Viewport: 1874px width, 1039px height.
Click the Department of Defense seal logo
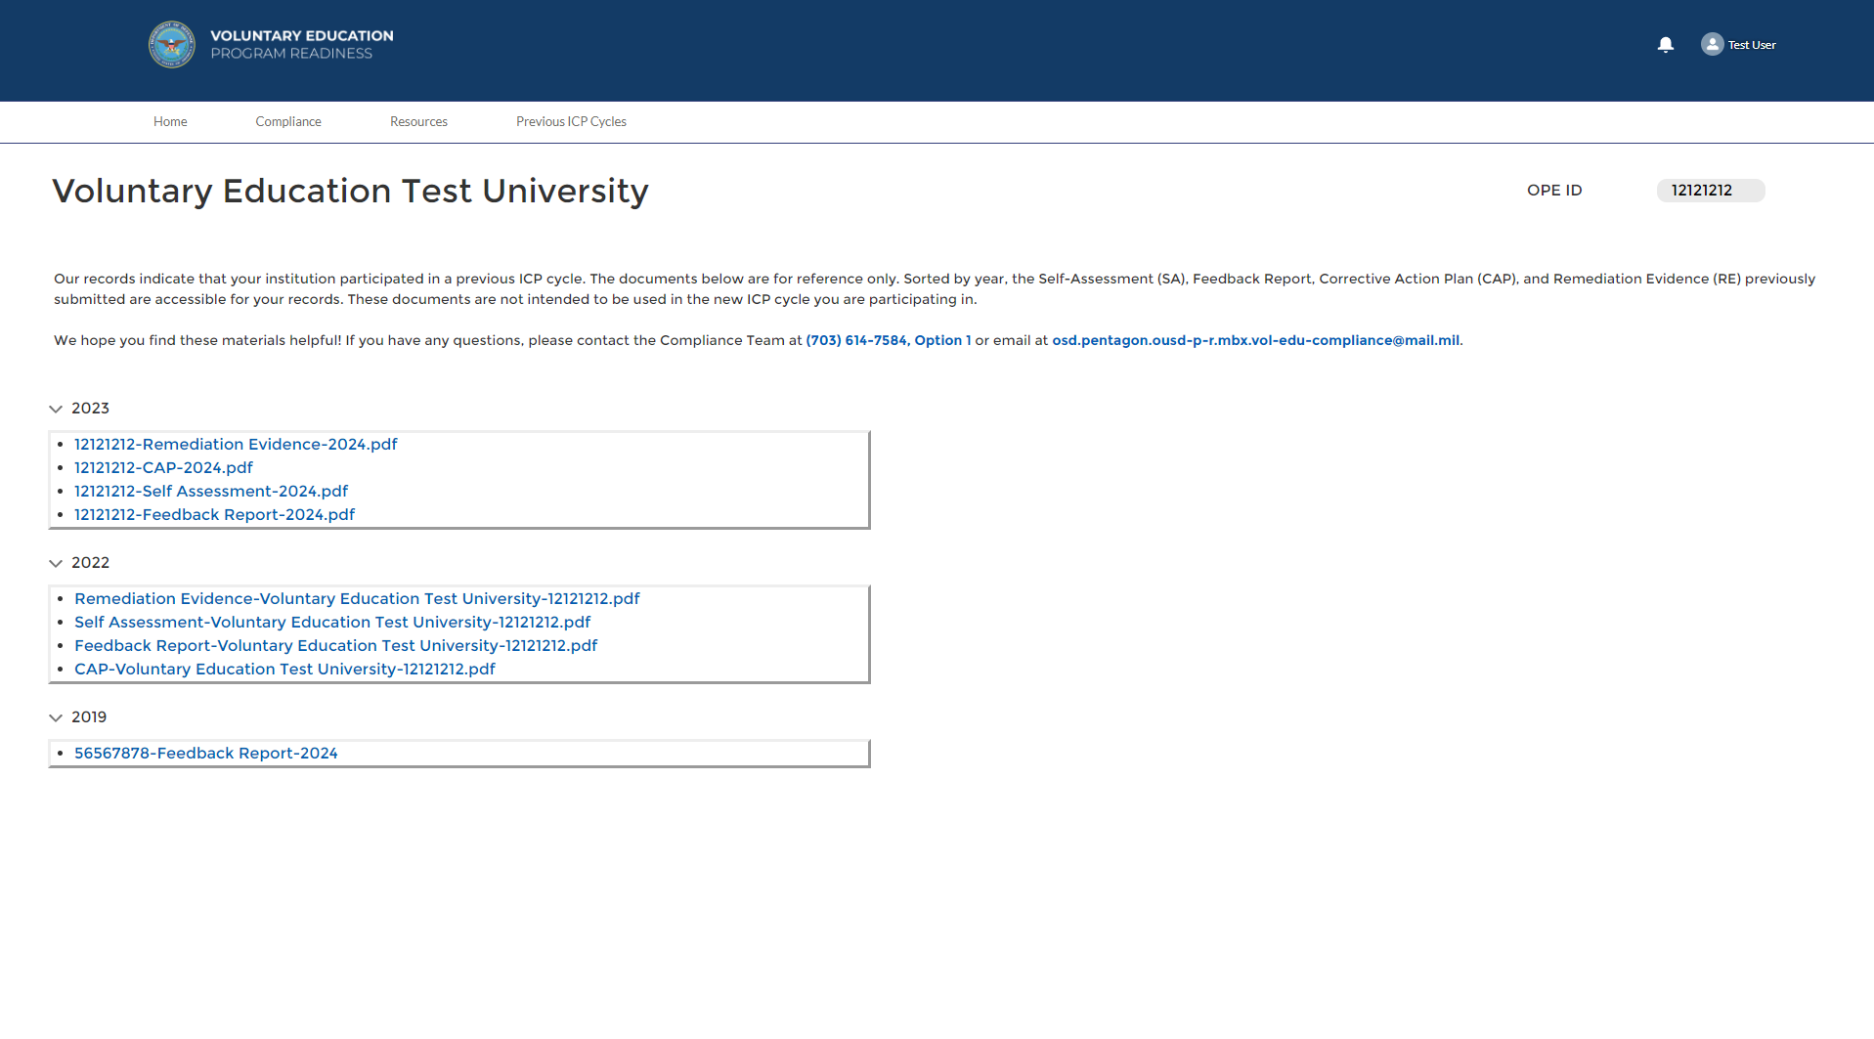172,45
